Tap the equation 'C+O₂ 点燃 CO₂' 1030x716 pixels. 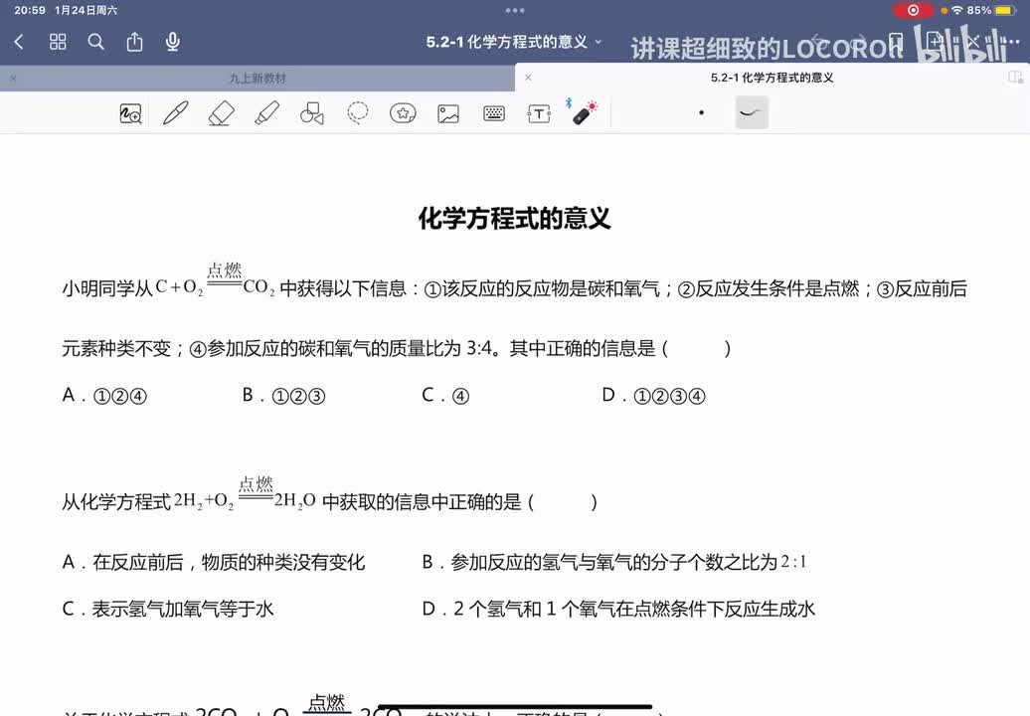coord(215,280)
